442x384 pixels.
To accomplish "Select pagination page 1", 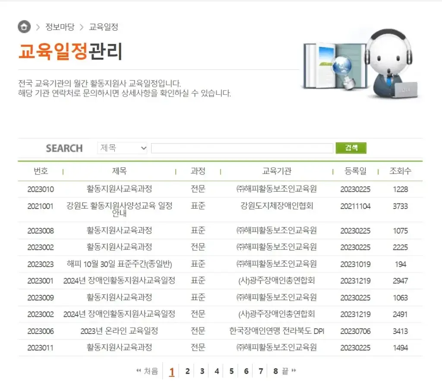I will 172,372.
